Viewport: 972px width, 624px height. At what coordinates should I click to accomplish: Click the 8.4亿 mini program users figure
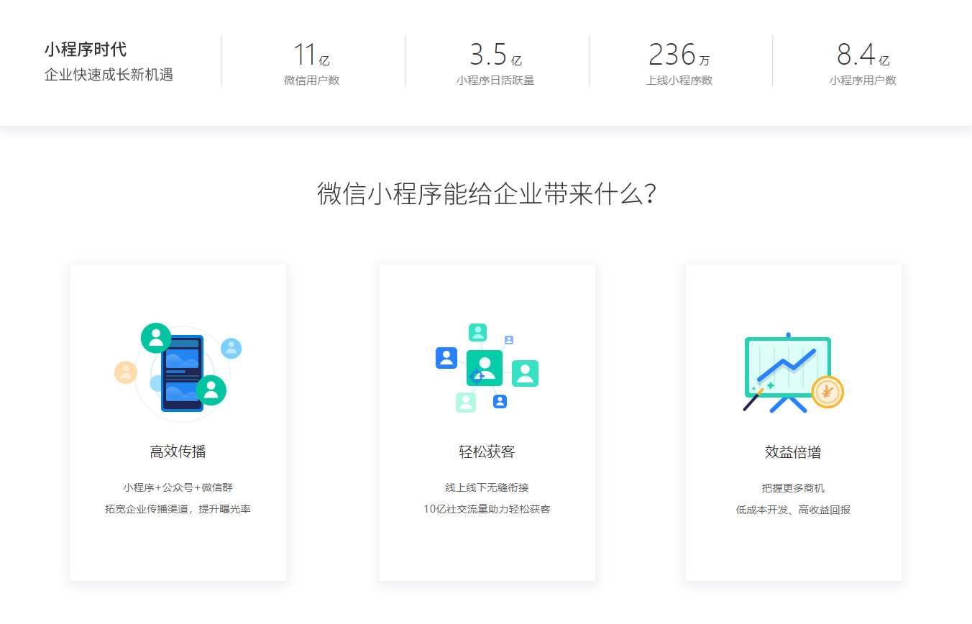(863, 63)
